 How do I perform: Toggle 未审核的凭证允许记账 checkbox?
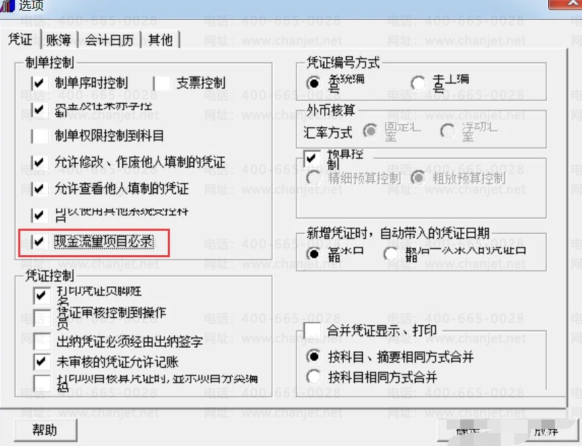click(41, 362)
